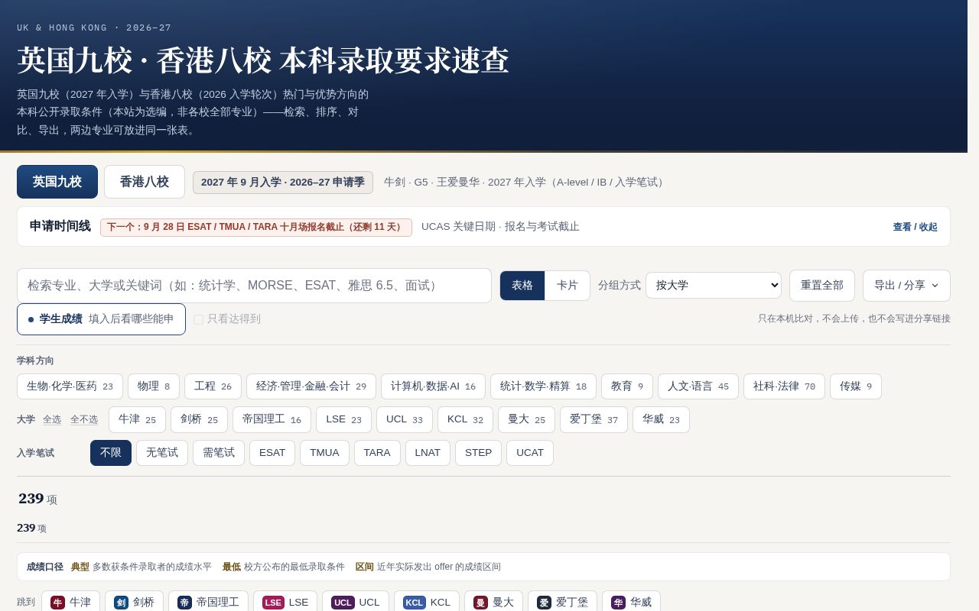Select the 不限 entrance test option
The height and width of the screenshot is (611, 979).
click(111, 453)
